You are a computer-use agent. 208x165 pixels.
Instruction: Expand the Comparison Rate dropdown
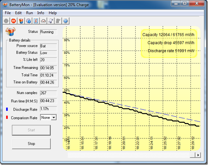[54, 118]
